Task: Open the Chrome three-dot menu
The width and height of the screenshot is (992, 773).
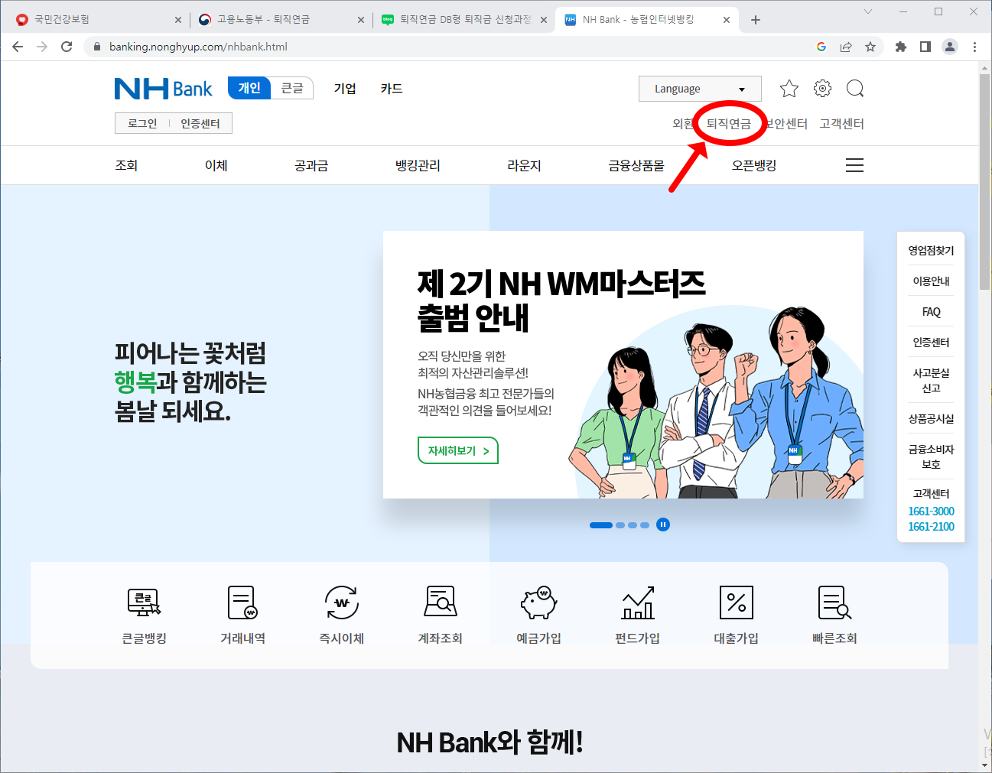Action: [x=974, y=47]
